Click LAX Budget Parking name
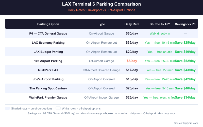 click(48, 52)
